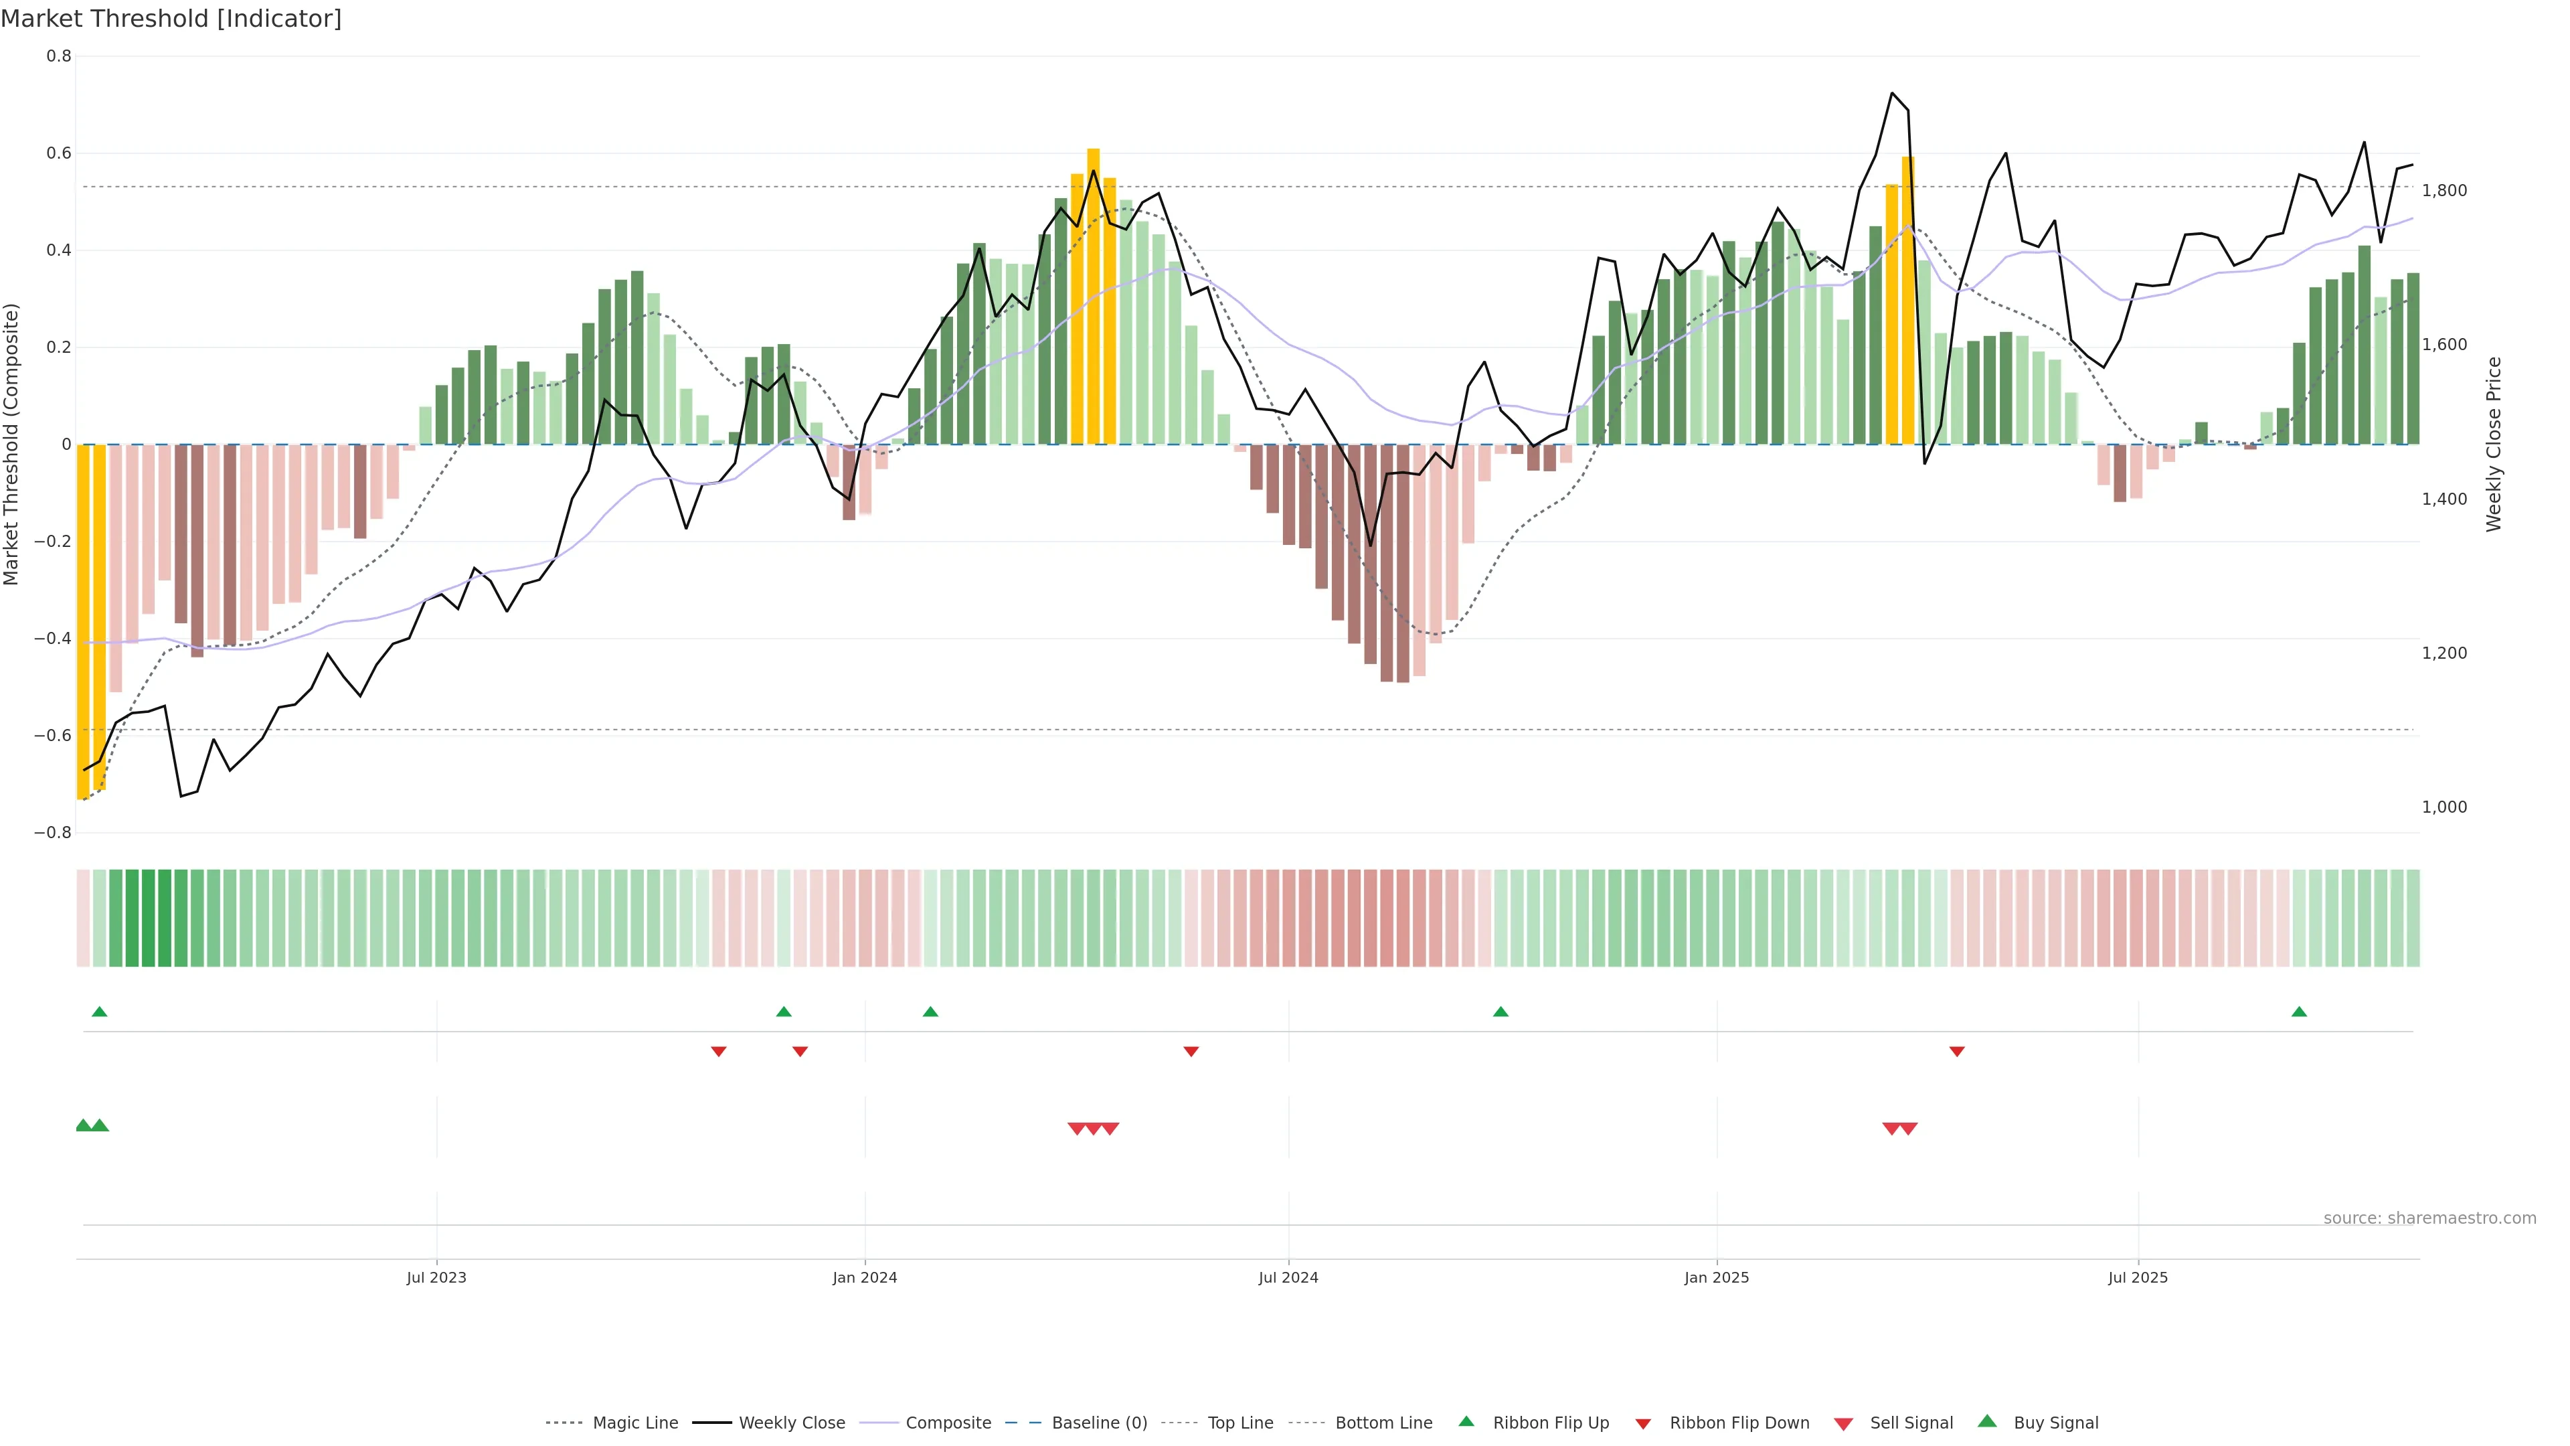
Task: Click the ribbon flip down marker before Jul 2024
Action: tap(1190, 1052)
